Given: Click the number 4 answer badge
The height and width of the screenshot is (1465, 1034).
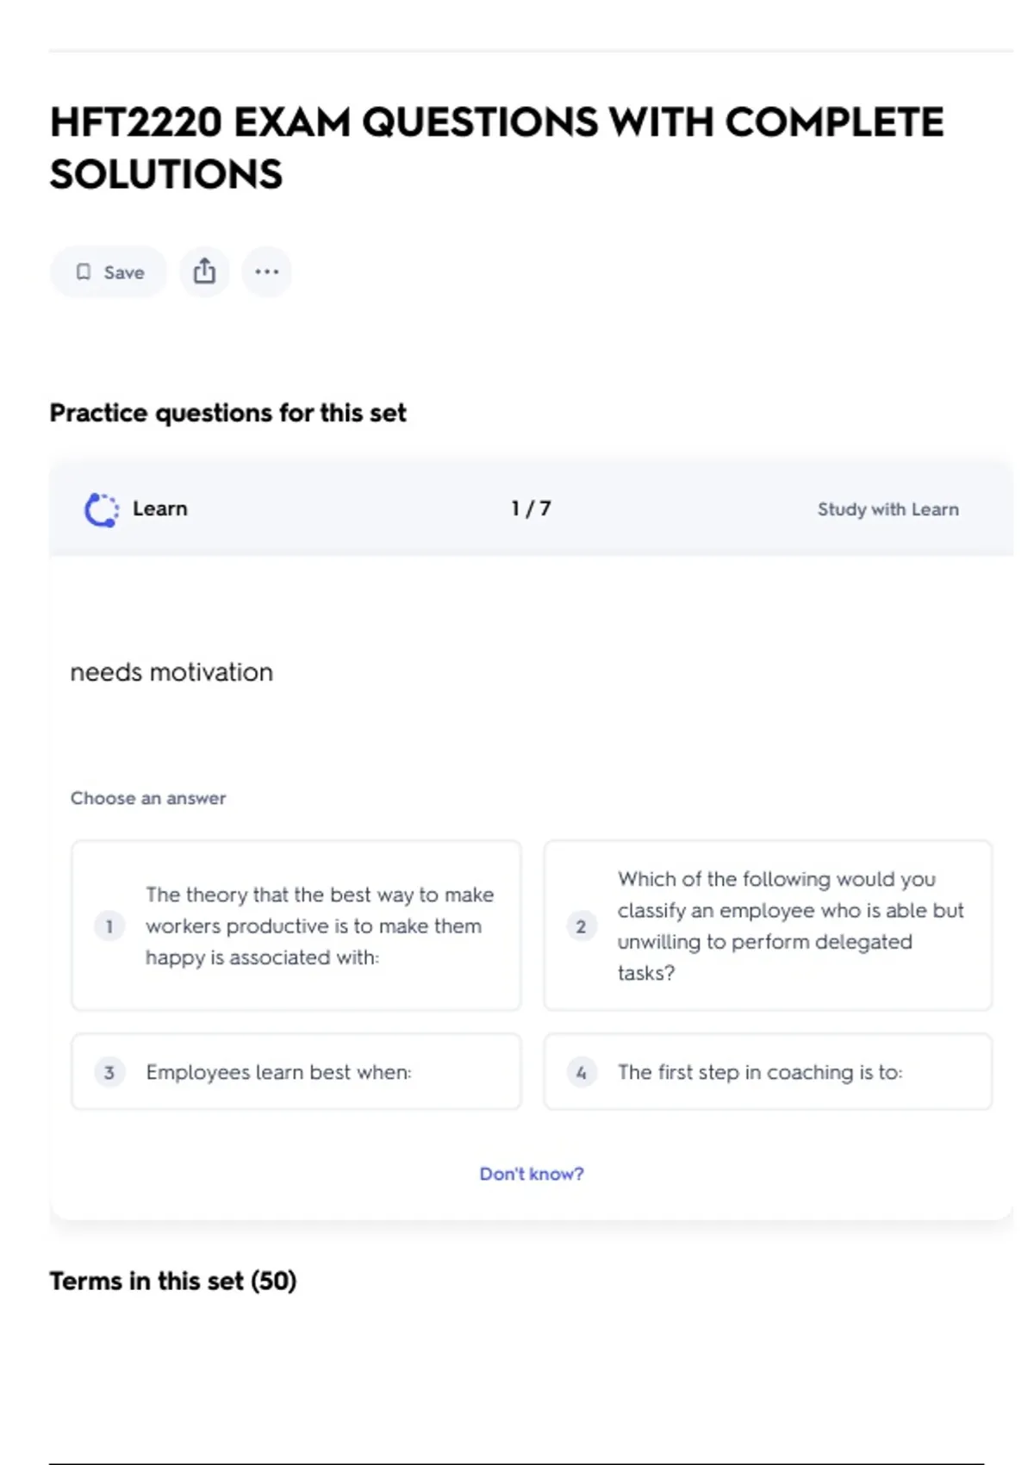Looking at the screenshot, I should click(582, 1072).
